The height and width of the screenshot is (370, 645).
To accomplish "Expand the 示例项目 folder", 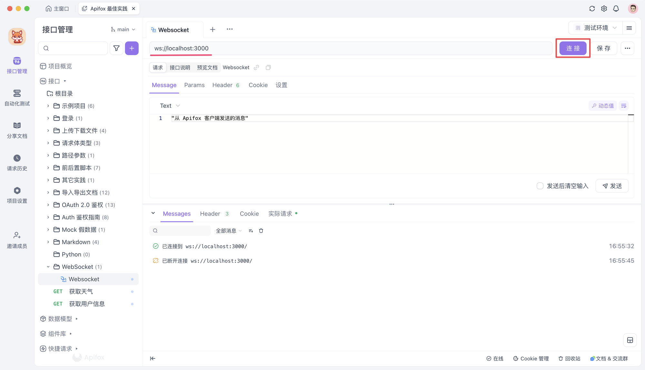I will pyautogui.click(x=48, y=106).
